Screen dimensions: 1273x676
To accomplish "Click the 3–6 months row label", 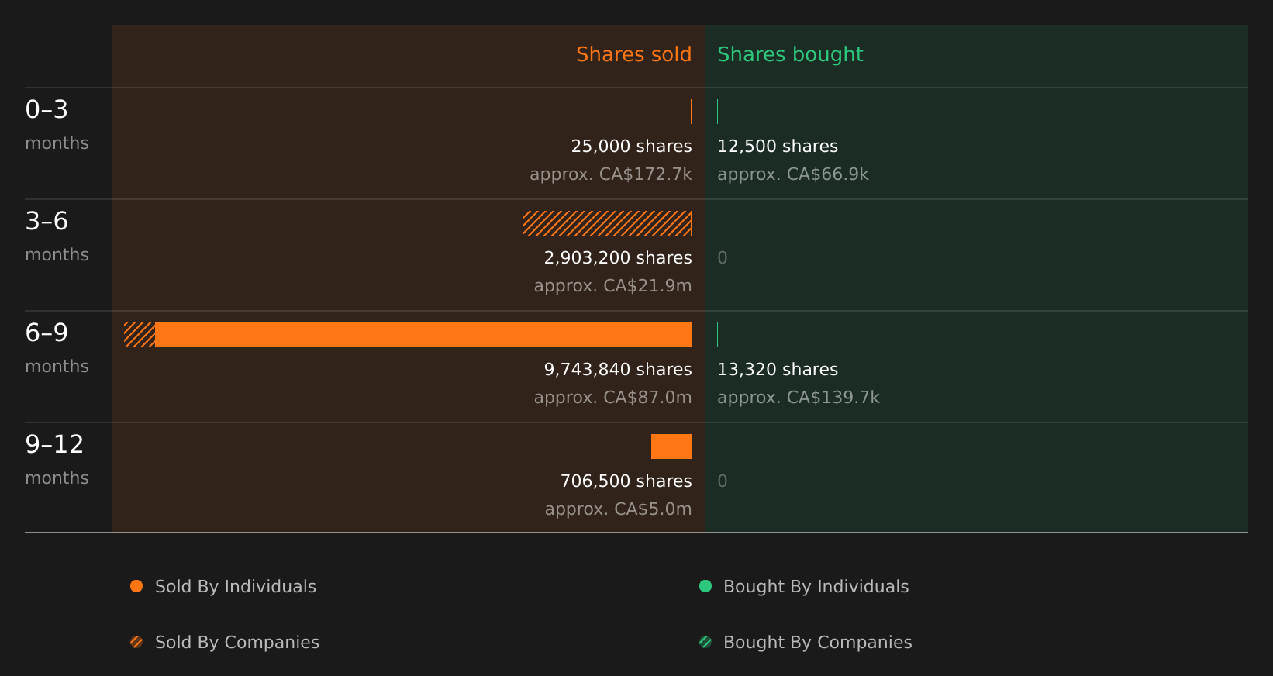I will [57, 236].
